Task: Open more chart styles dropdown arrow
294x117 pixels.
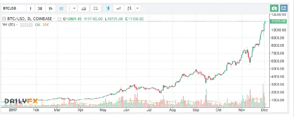Action: (138, 8)
